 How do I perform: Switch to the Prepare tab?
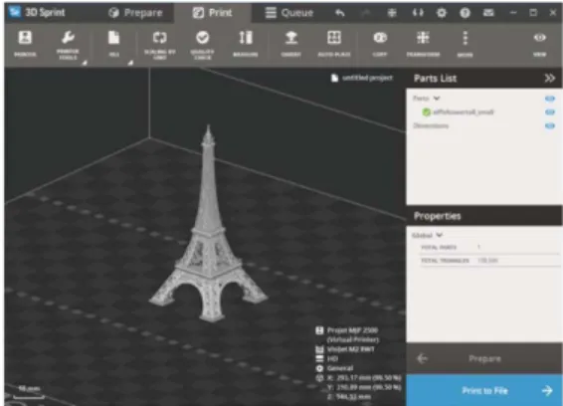click(135, 13)
